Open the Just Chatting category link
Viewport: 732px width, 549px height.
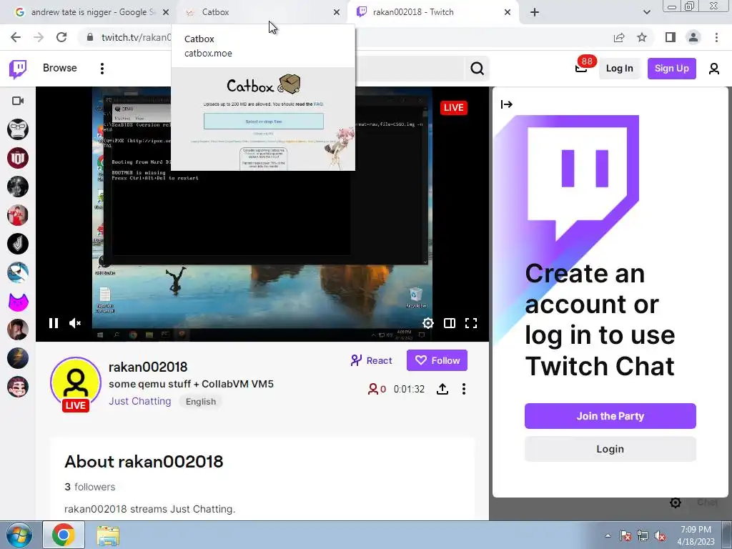[139, 402]
